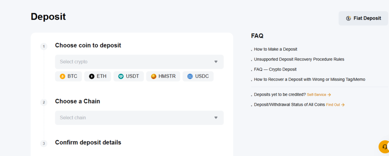Open Unsupported Deposit Recovery Procedure Rules
This screenshot has width=389, height=156.
pyautogui.click(x=299, y=59)
